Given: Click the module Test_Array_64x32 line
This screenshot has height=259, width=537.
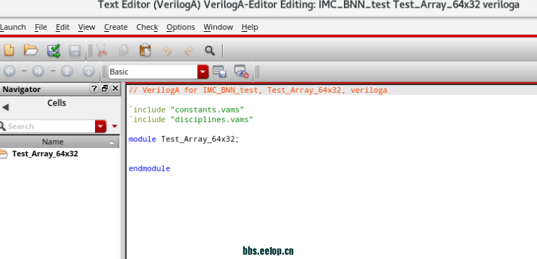Looking at the screenshot, I should 184,139.
